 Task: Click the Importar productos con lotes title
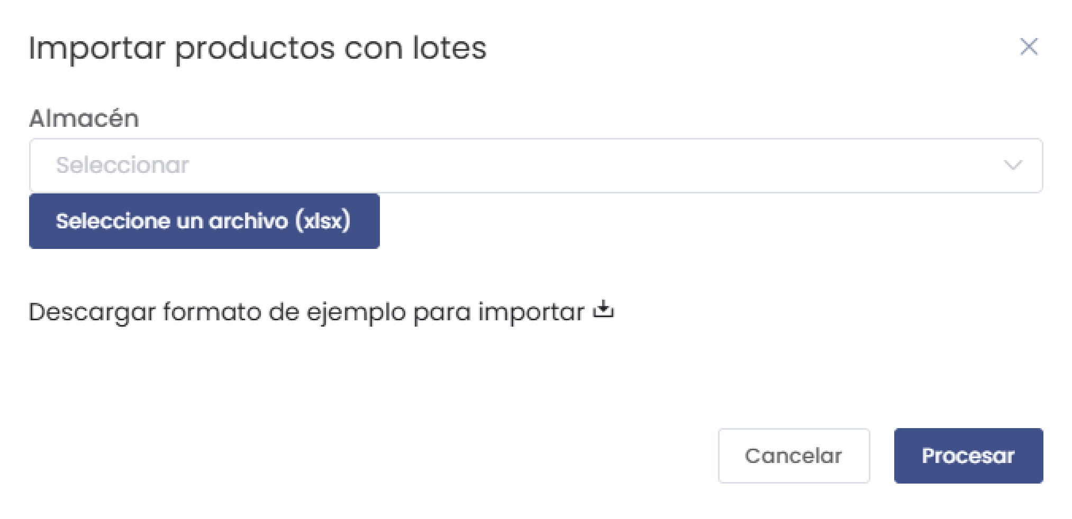tap(259, 49)
